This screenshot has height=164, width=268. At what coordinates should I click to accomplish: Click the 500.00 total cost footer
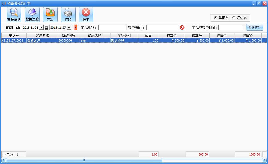click(x=197, y=154)
